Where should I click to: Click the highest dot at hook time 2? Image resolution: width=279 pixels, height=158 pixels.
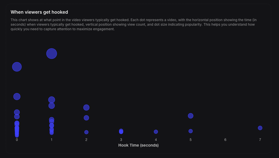pos(86,108)
